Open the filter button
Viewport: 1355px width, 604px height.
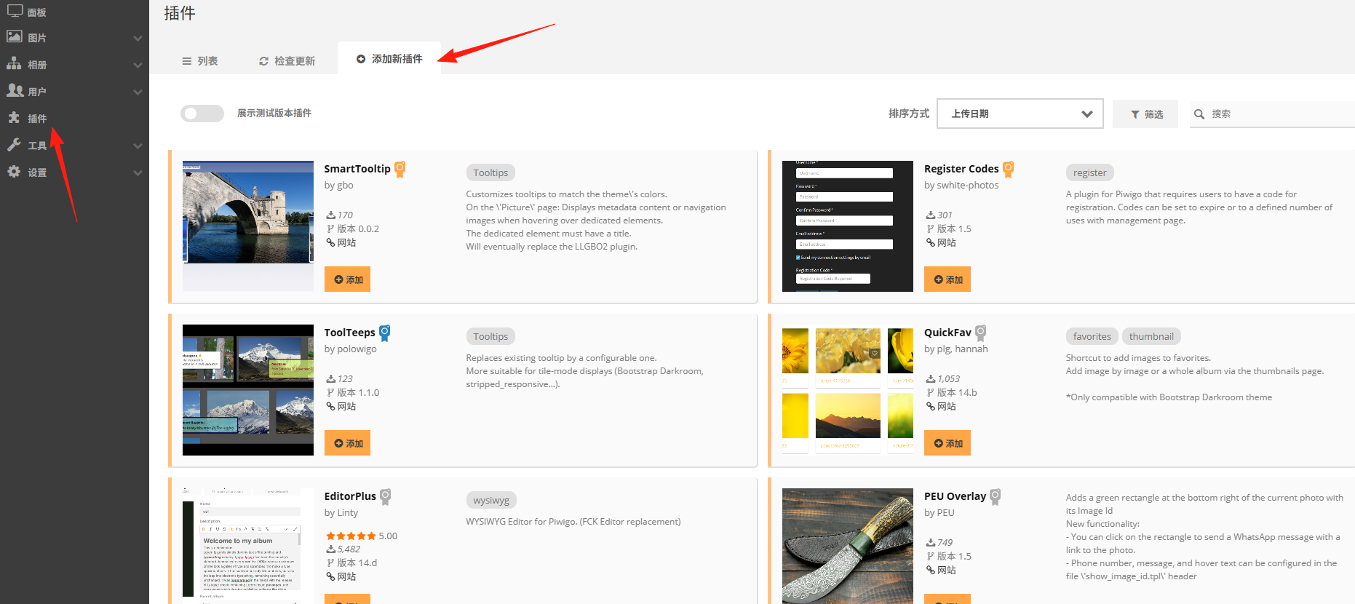(x=1146, y=114)
